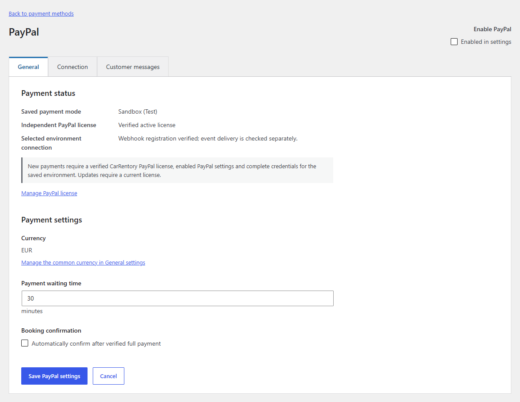The image size is (520, 402).
Task: Click the Save PayPal settings button
Action: [x=54, y=376]
